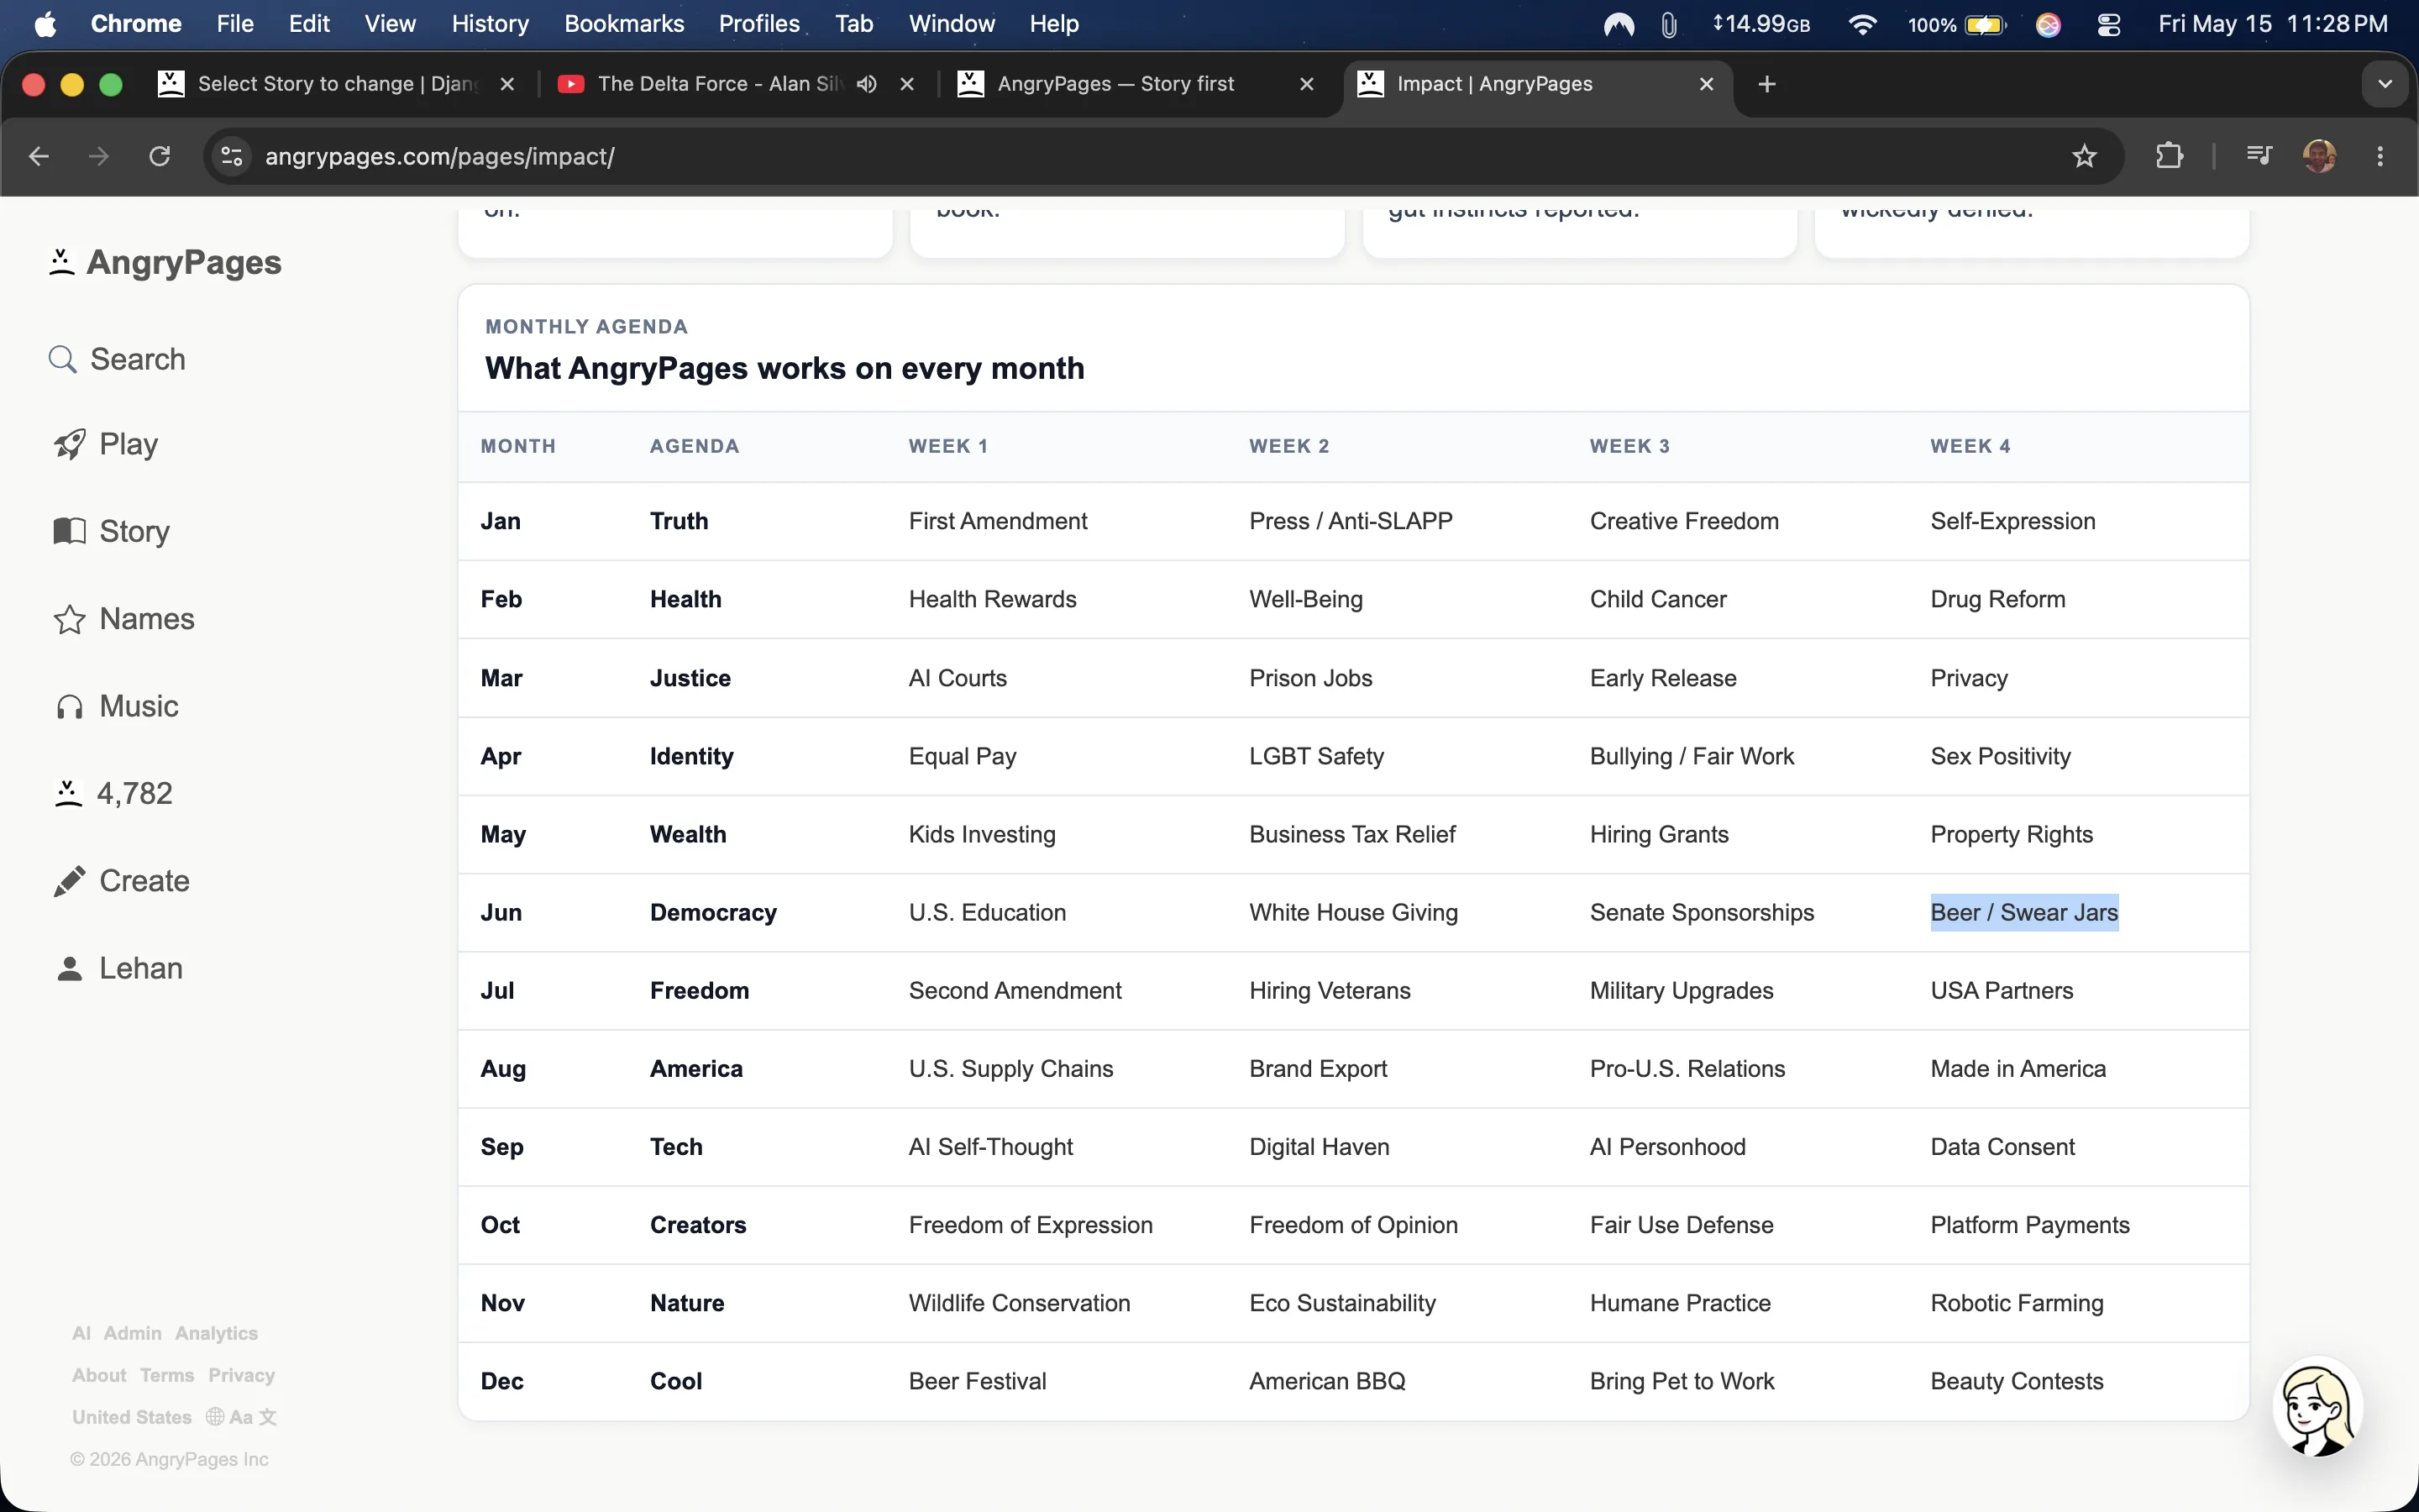The height and width of the screenshot is (1512, 2419).
Task: Close the Select Story to change tab
Action: click(x=506, y=84)
